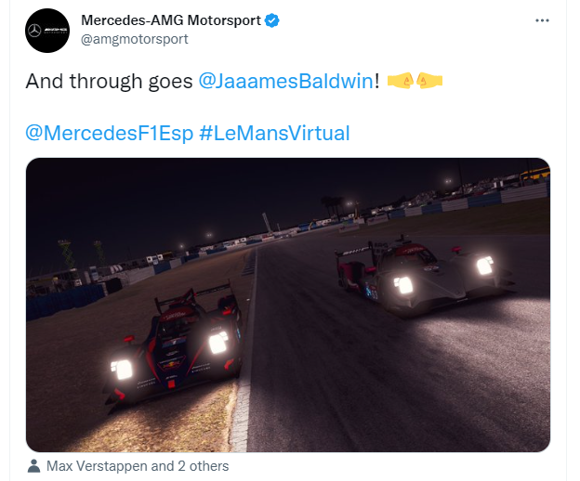Open the three-dot more options menu
This screenshot has height=481, width=580.
(542, 20)
